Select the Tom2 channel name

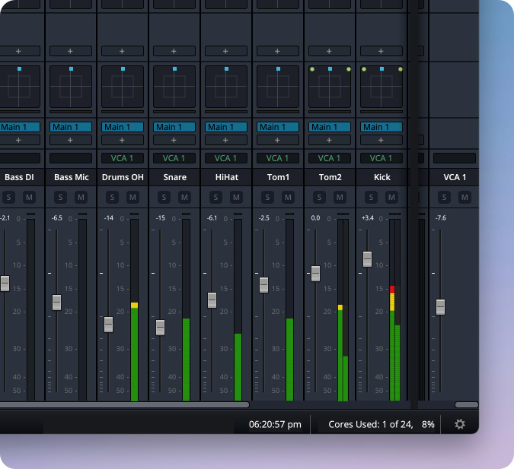pos(330,177)
